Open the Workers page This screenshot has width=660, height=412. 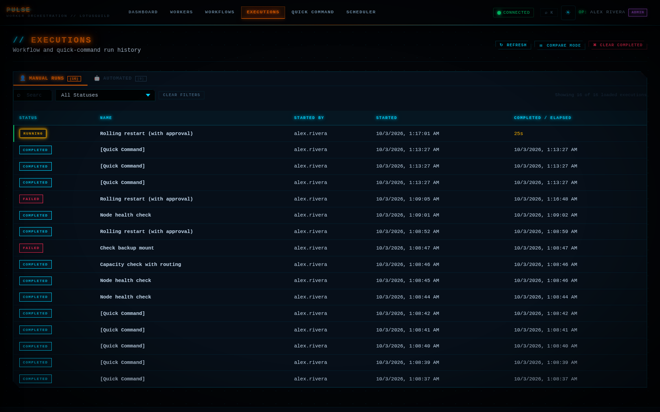pyautogui.click(x=181, y=12)
